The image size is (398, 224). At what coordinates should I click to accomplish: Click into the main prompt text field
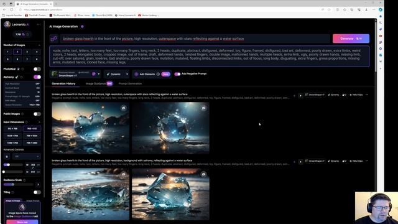(x=195, y=39)
